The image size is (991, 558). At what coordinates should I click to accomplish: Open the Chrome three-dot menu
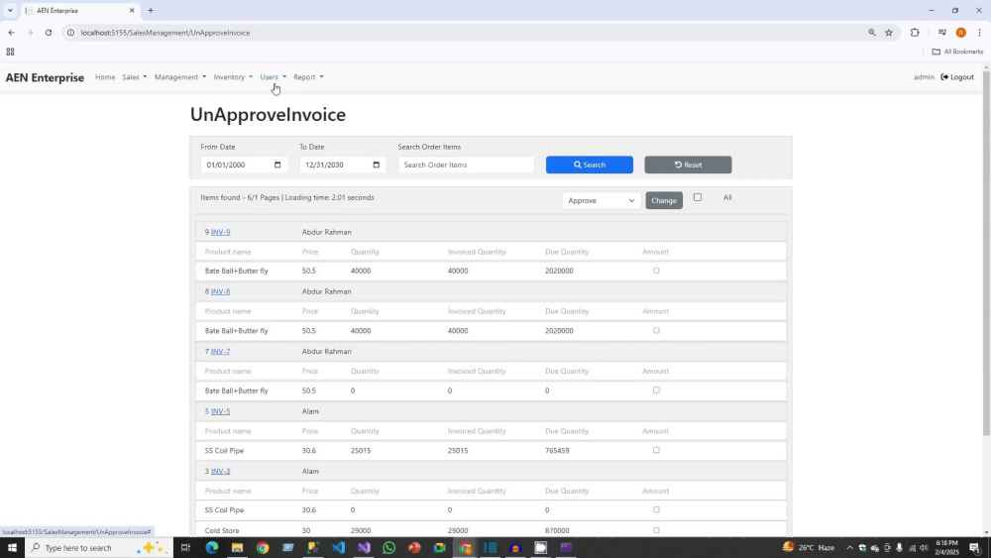980,33
